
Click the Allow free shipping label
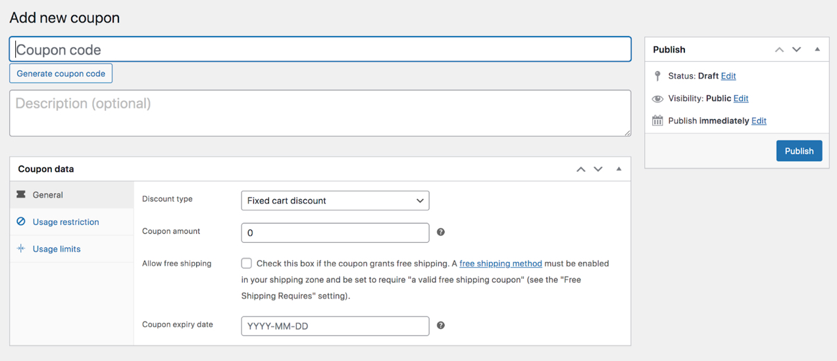(177, 263)
